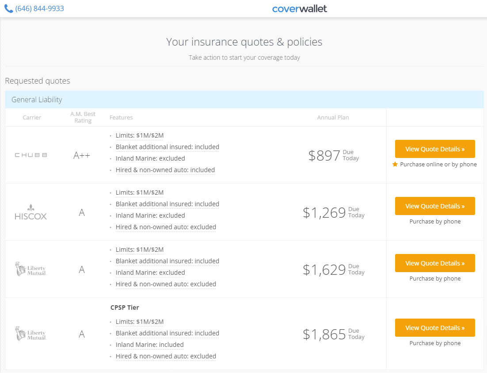The height and width of the screenshot is (373, 487).
Task: Click Chubb's Inland Marine: excluded feature
Action: (150, 158)
